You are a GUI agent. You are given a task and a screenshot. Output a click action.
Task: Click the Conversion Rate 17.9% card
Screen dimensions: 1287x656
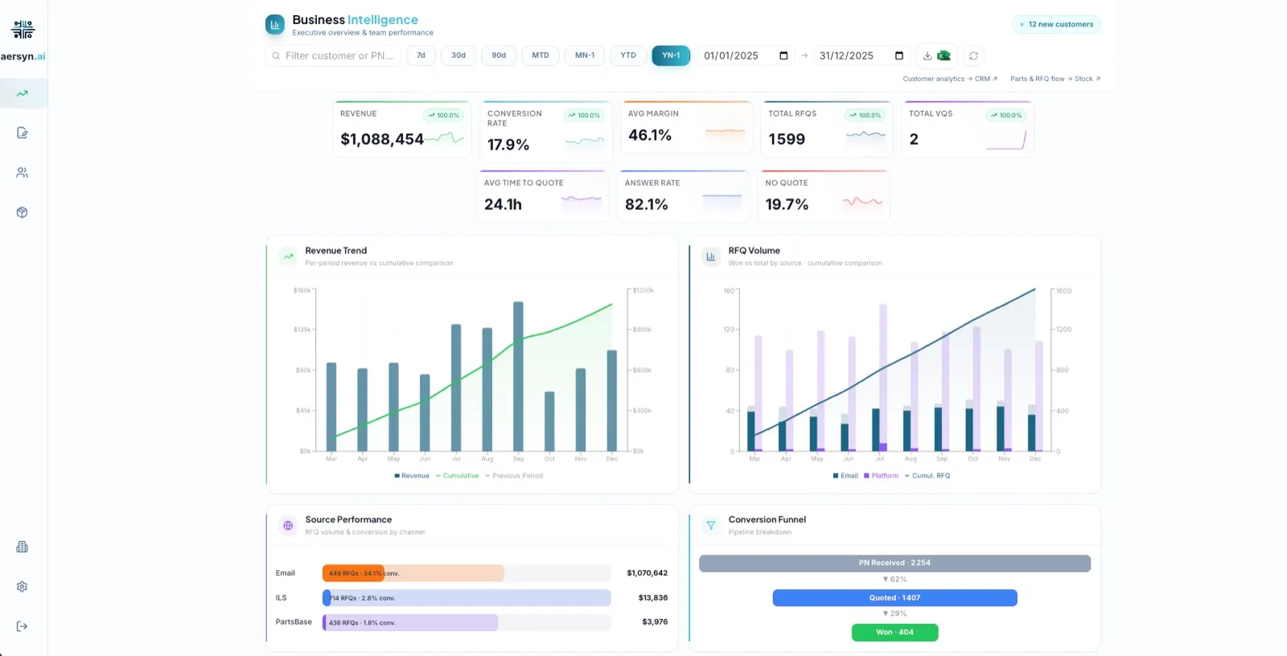pos(546,132)
